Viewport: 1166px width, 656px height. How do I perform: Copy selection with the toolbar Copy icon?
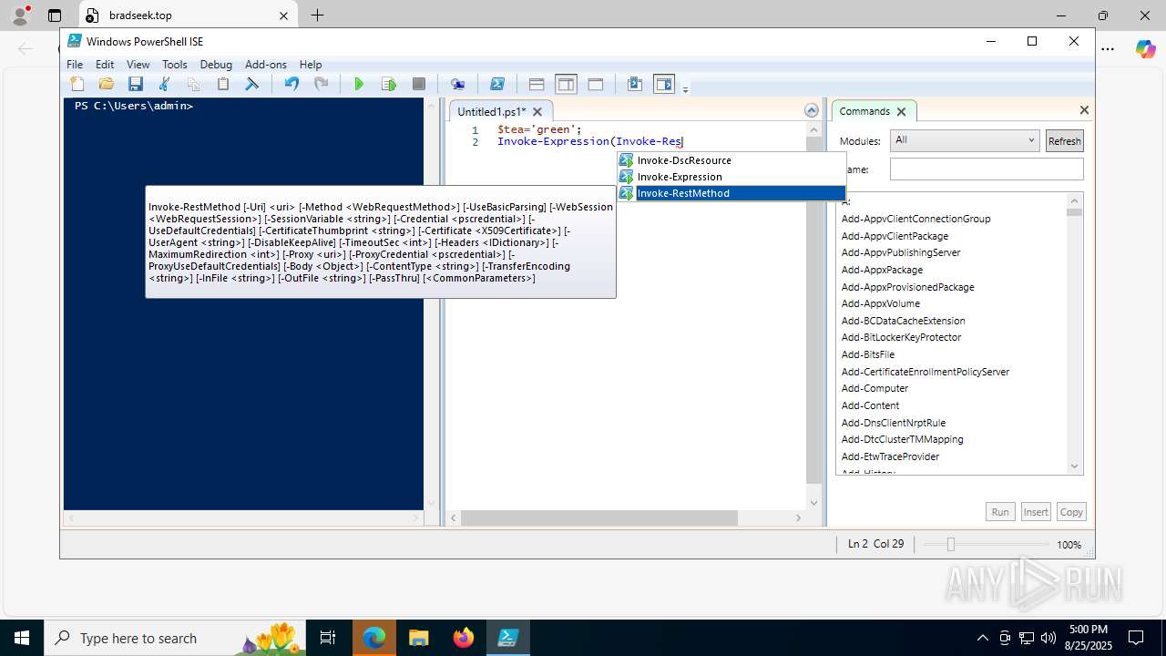(193, 84)
